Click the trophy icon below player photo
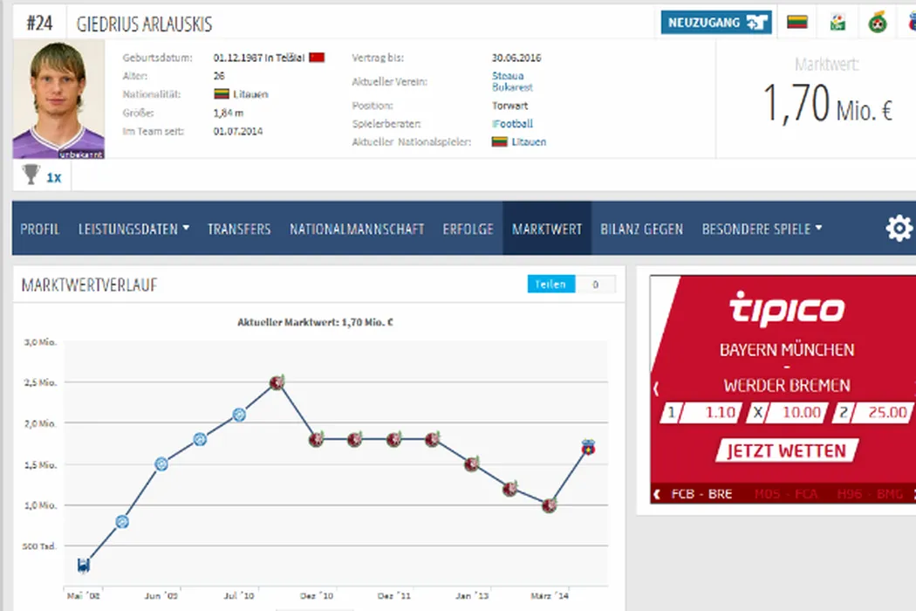This screenshot has height=611, width=916. point(31,175)
